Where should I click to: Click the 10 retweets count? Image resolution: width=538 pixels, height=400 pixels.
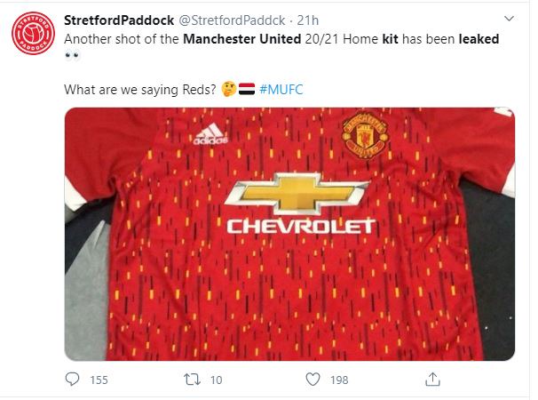tap(216, 380)
